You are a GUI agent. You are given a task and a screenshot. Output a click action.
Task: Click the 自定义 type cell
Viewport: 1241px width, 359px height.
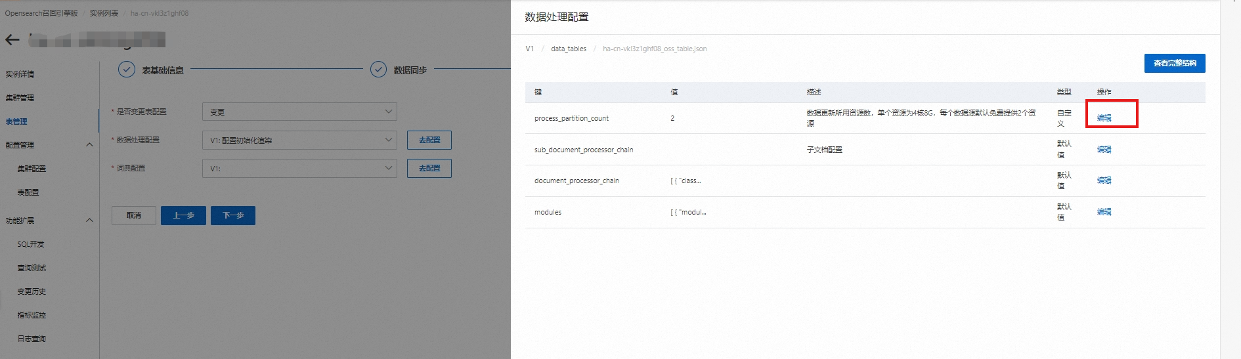(x=1064, y=118)
